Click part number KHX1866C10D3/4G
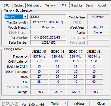The image size is (111, 106). [48, 37]
